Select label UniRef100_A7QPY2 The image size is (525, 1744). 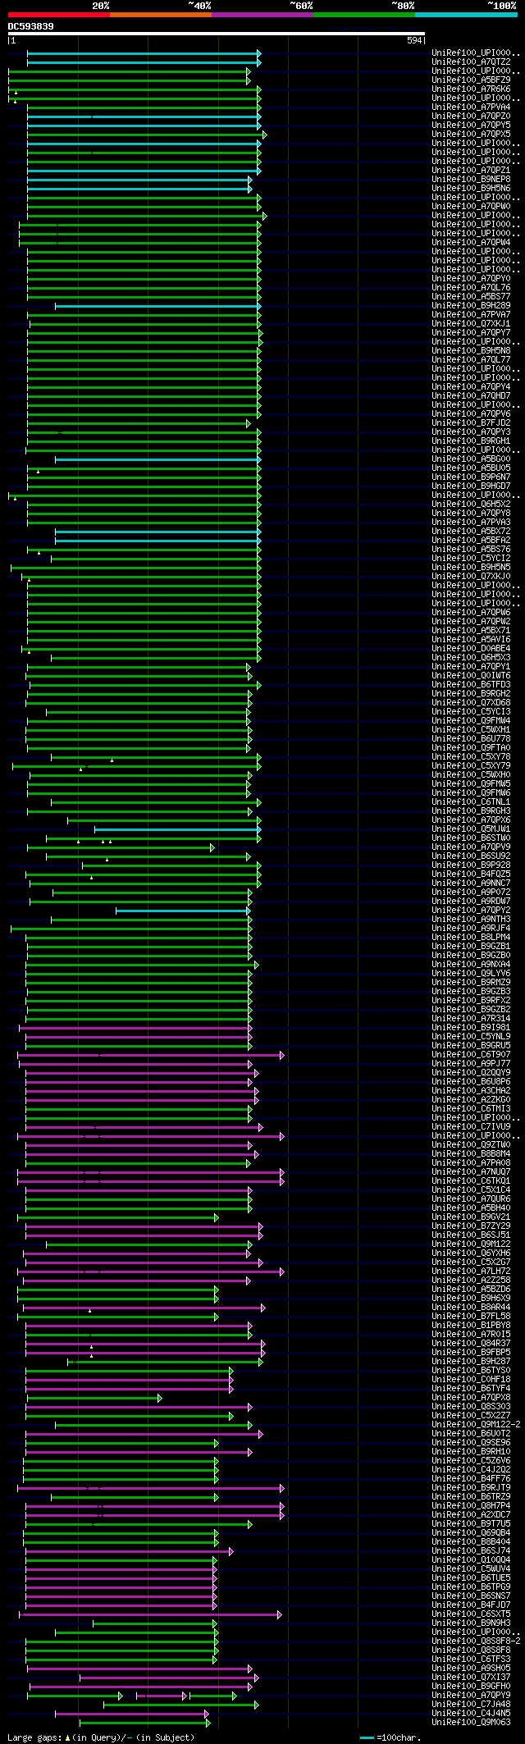coord(471,911)
